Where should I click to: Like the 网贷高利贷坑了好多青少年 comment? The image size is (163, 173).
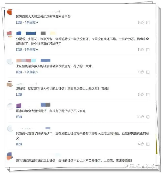142,144
